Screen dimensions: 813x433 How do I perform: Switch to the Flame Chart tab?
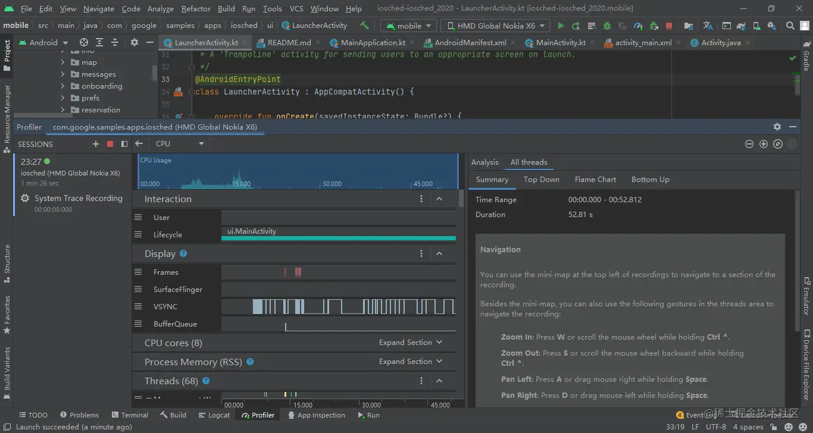[x=595, y=179]
